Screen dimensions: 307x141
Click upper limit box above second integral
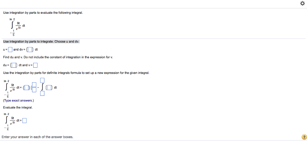[42, 80]
